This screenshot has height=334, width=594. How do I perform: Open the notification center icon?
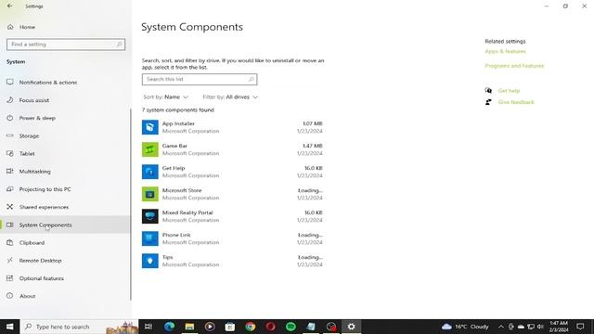click(580, 327)
